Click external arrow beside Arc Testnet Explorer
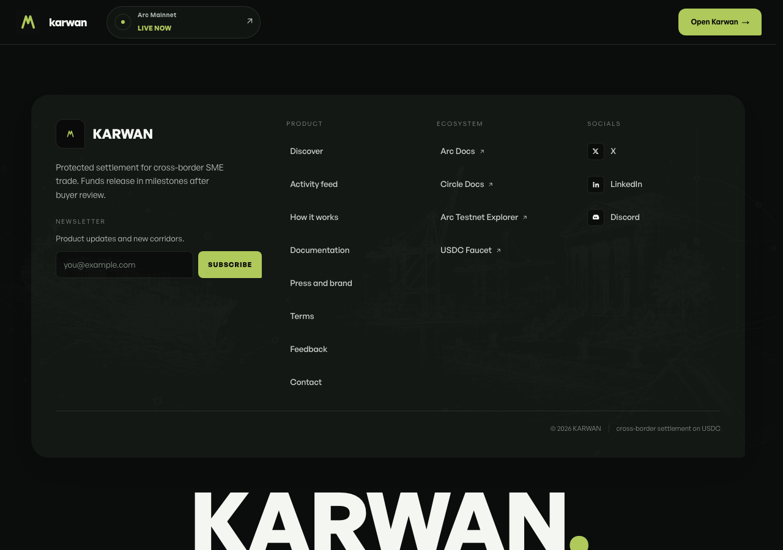This screenshot has width=783, height=550. pyautogui.click(x=525, y=218)
